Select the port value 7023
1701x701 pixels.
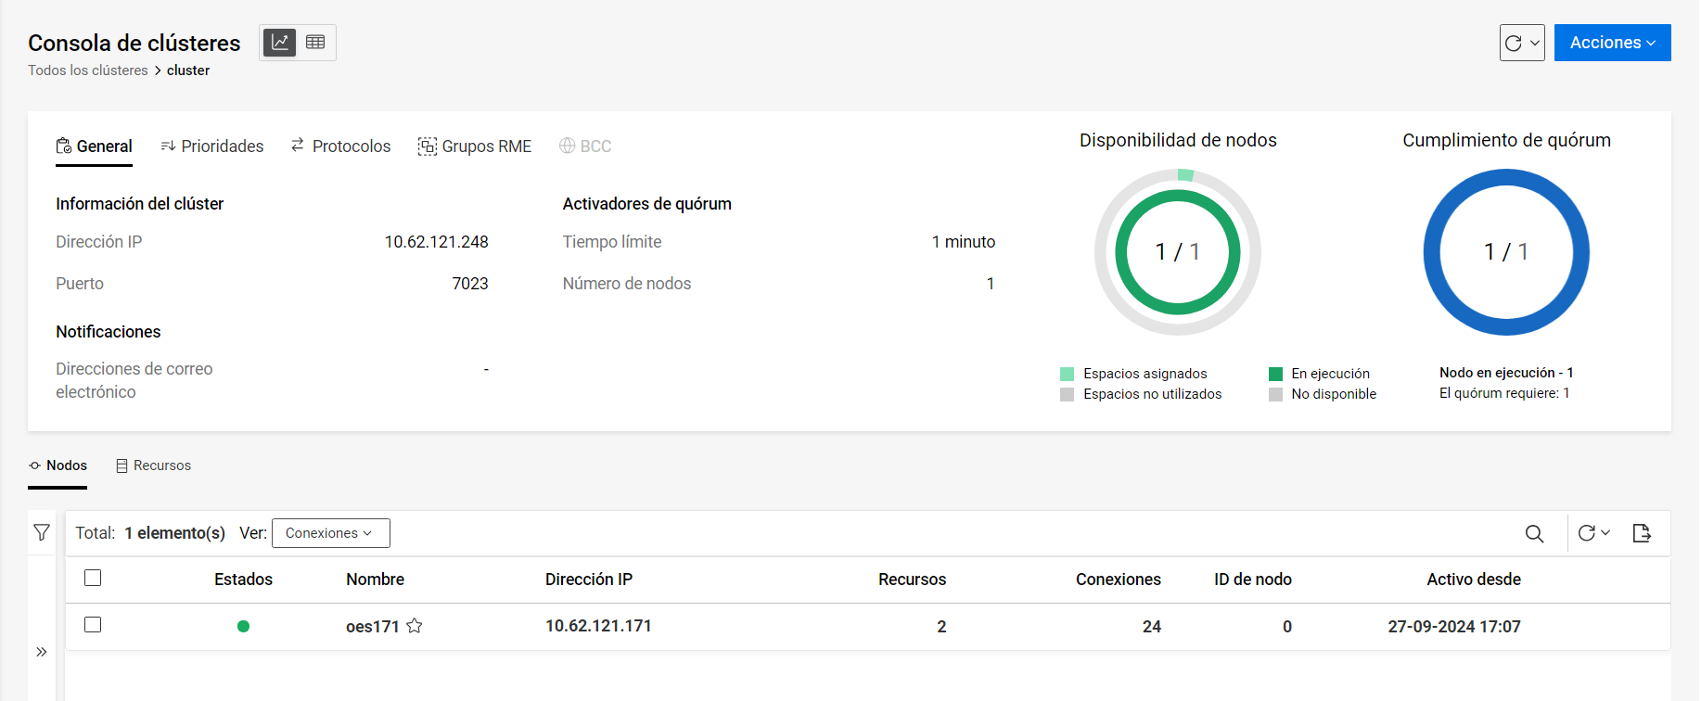tap(470, 284)
